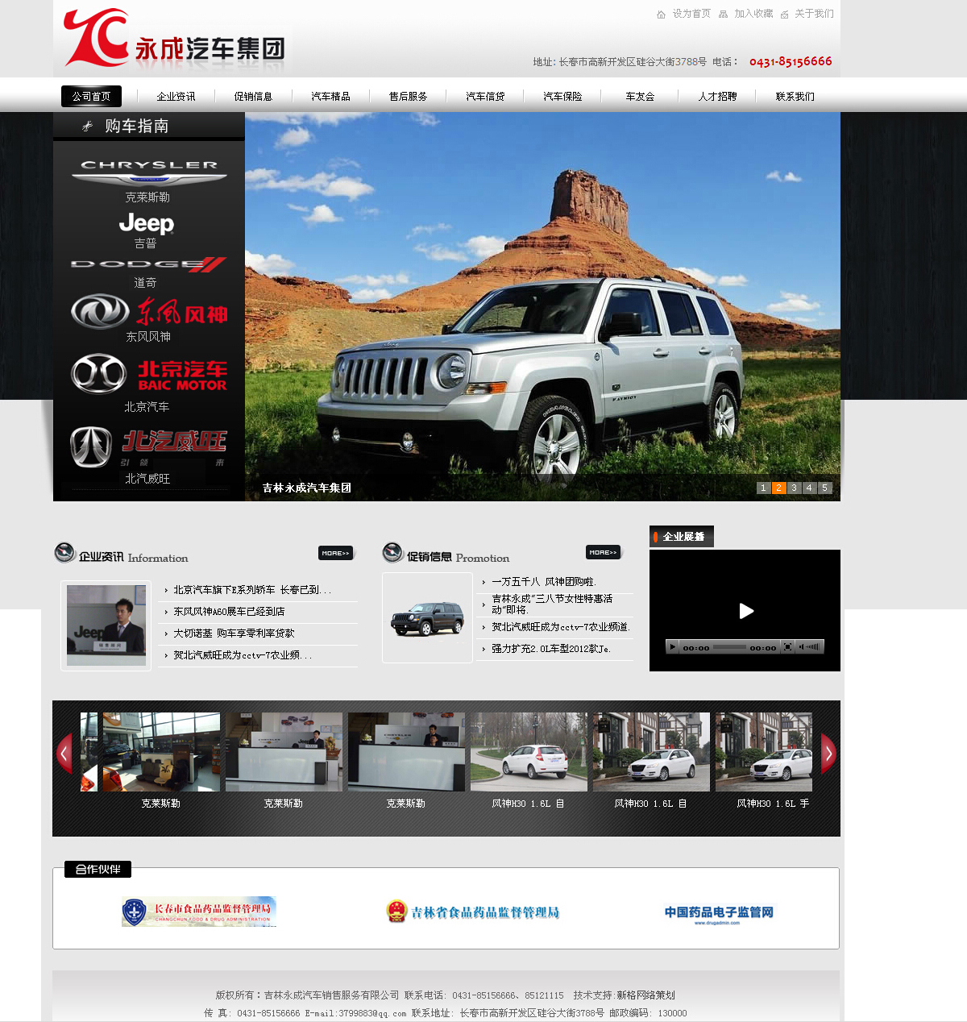Open 吉林省食品药品监督管理局 partner banner
Screen dimensions: 967x1022
pos(473,912)
